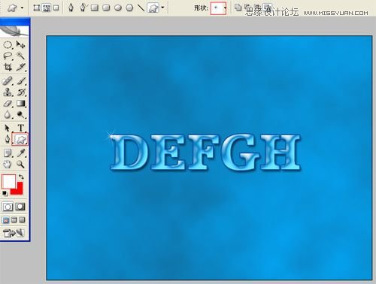The width and height of the screenshot is (376, 284).
Task: Open the red background color picker
Action: tap(20, 190)
